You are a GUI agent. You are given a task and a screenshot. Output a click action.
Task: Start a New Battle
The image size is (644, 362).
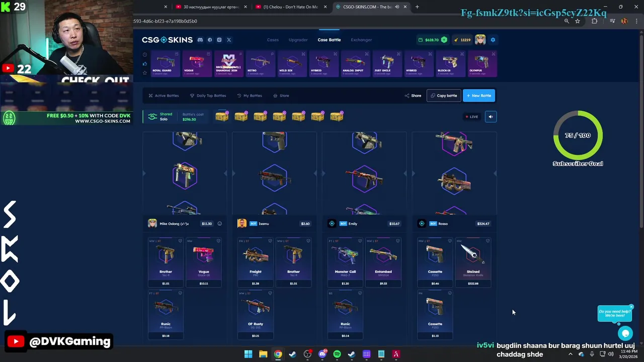[479, 96]
